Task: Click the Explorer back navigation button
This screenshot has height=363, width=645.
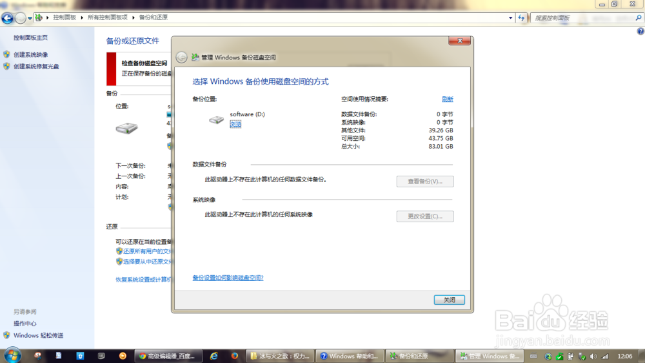Action: click(x=7, y=17)
